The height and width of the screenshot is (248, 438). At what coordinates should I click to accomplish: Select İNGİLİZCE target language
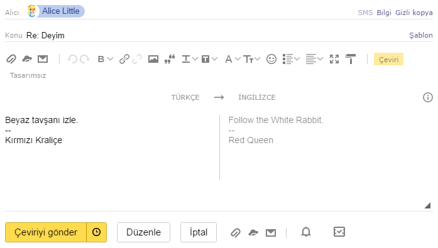257,97
